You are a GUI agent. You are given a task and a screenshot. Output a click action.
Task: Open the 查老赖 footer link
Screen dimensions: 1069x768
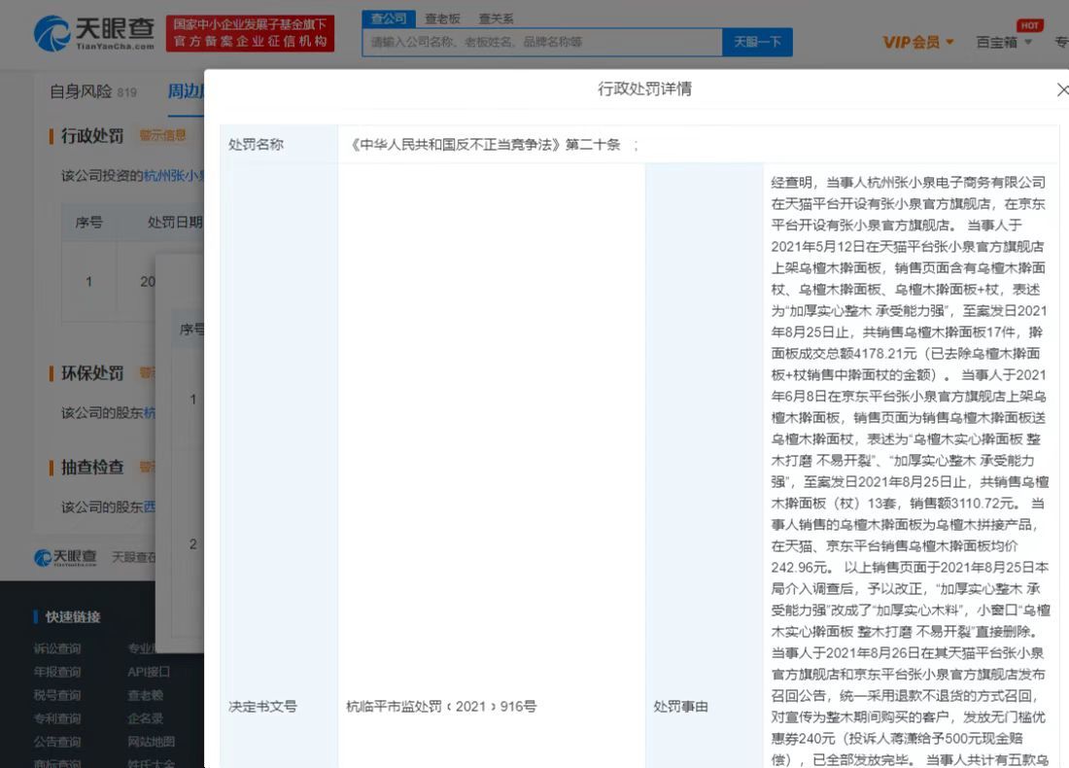[x=145, y=695]
